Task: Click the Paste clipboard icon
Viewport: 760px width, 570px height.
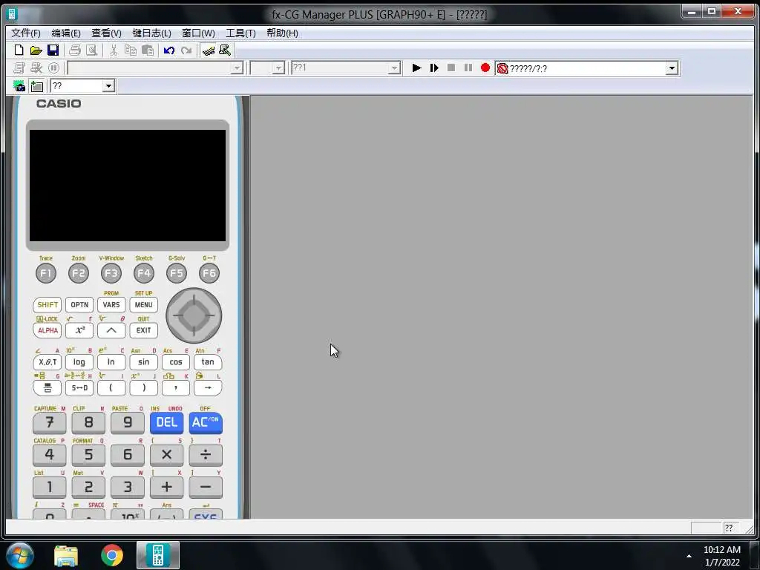Action: [148, 50]
